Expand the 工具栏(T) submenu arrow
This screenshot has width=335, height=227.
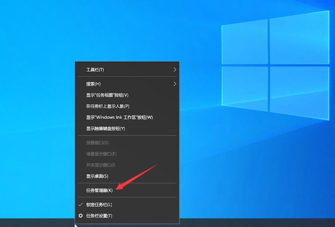point(175,69)
